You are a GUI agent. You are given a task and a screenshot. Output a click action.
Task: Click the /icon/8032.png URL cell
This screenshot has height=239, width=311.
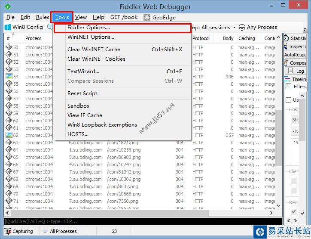click(x=122, y=186)
